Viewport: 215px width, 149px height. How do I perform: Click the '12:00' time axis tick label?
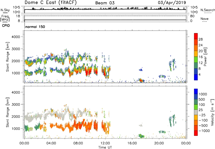(x=105, y=143)
